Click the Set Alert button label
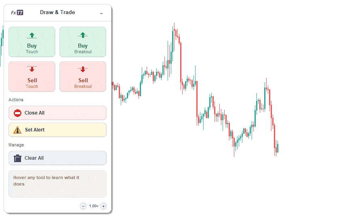The width and height of the screenshot is (364, 219). pos(35,130)
